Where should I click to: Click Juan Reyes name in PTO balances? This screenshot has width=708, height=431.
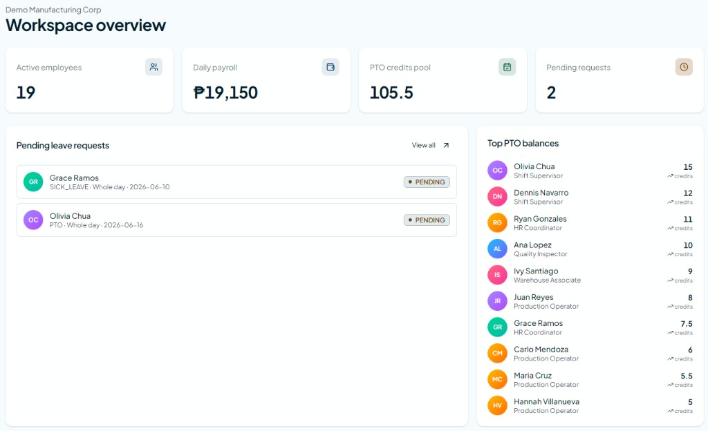coord(533,297)
